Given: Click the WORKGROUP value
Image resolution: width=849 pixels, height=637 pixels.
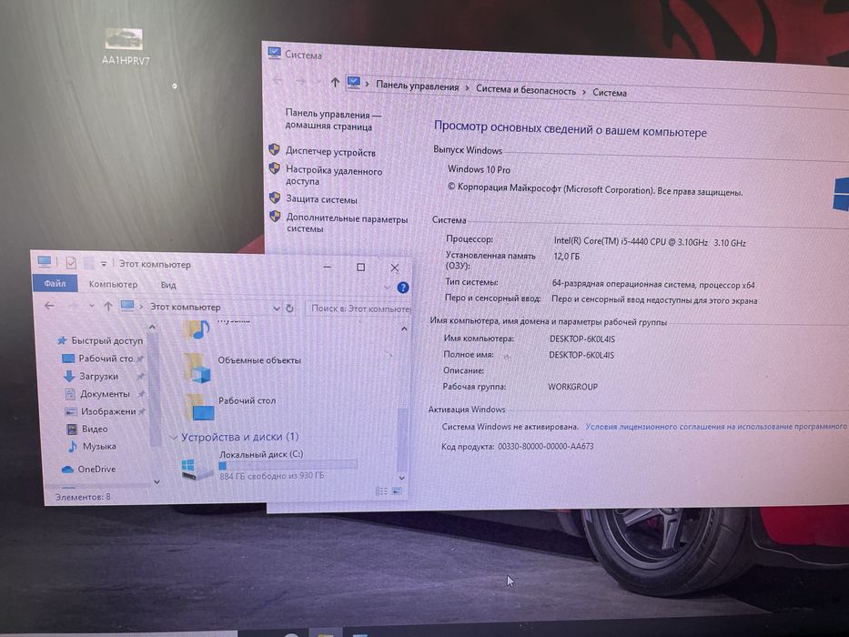Looking at the screenshot, I should (572, 387).
